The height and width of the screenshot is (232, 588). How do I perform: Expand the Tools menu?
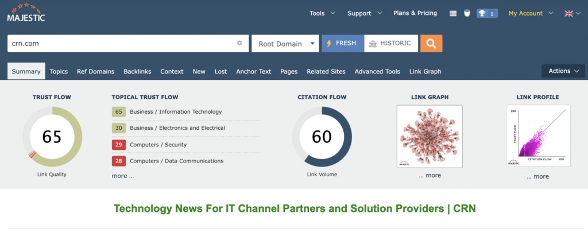point(322,13)
